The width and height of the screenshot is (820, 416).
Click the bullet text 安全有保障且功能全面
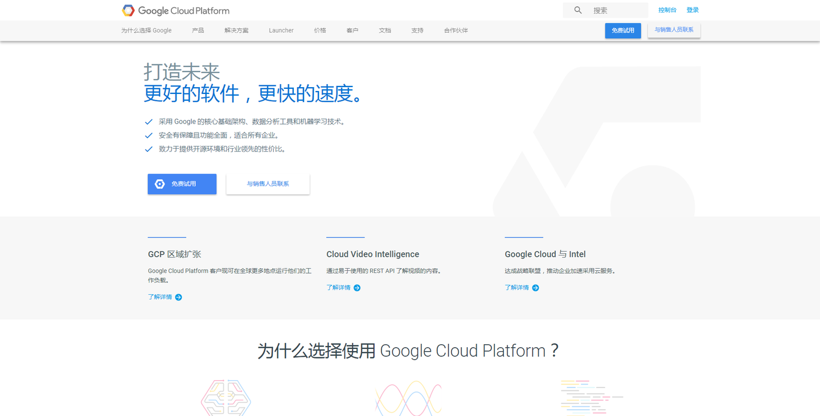click(x=219, y=135)
